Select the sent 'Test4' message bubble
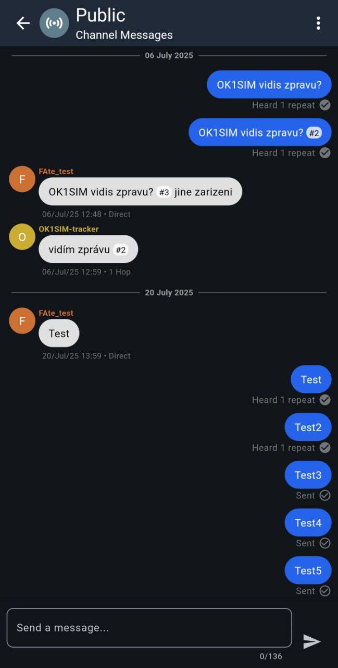Image resolution: width=338 pixels, height=668 pixels. point(308,522)
